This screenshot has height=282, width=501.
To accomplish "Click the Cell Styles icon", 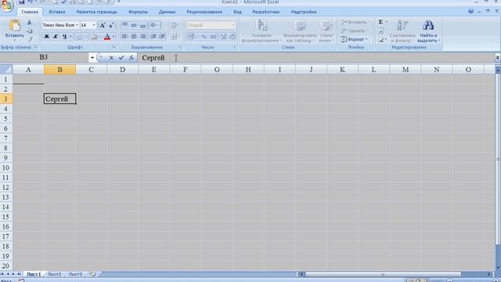I will [x=326, y=25].
